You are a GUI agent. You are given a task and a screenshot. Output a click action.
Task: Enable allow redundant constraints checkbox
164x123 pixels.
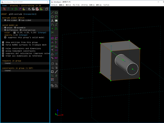pyautogui.click(x=3, y=51)
